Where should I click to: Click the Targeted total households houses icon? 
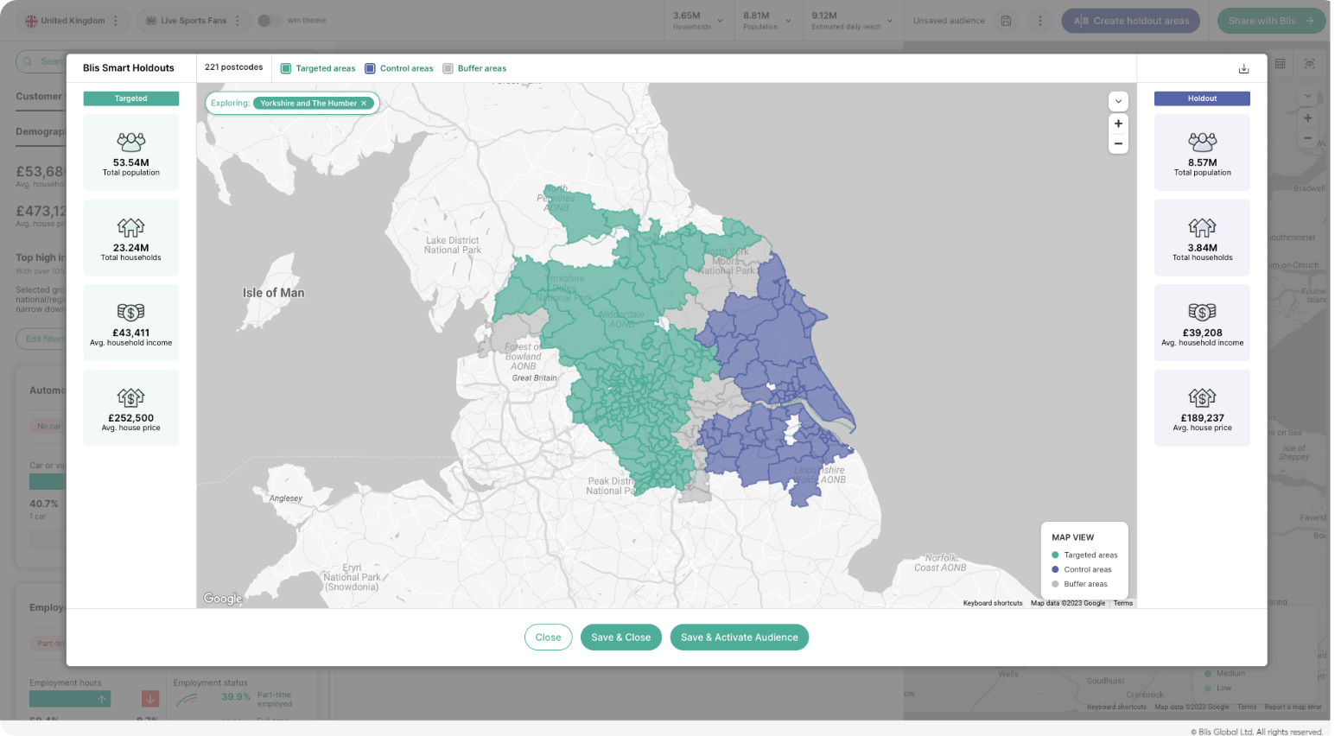(131, 227)
